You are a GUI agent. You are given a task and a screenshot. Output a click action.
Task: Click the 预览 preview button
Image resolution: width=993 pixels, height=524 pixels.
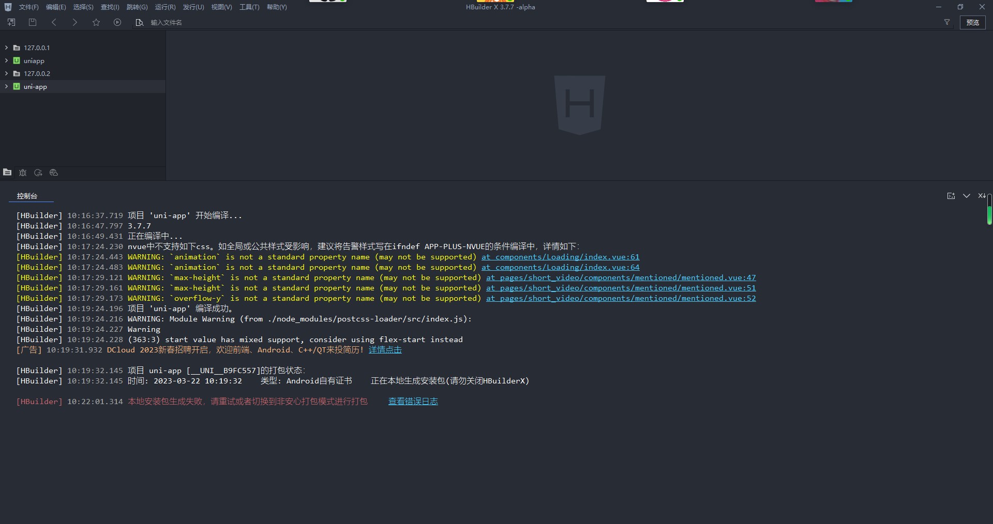tap(973, 22)
